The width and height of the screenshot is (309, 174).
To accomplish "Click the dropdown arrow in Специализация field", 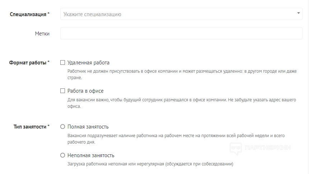I will [x=299, y=14].
